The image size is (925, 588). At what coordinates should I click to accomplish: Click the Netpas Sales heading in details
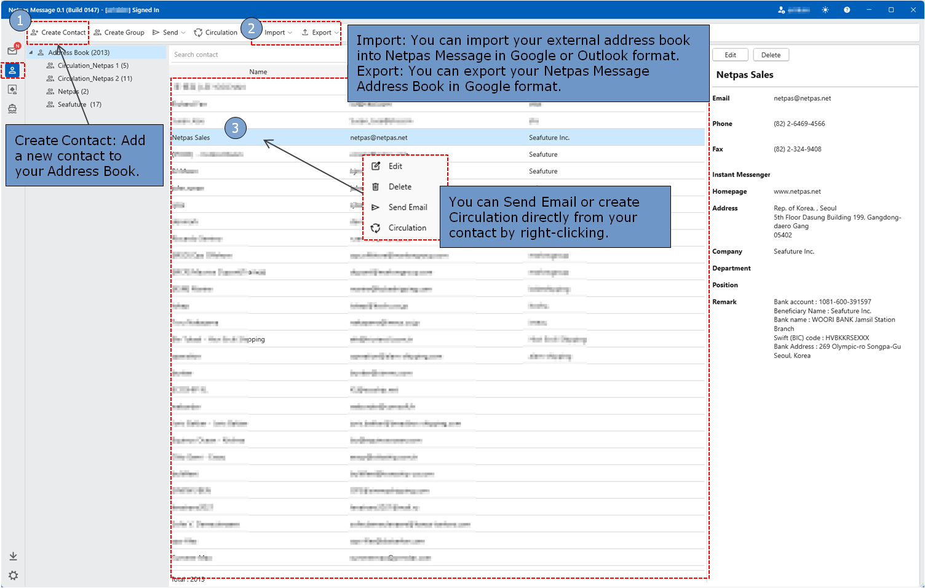pos(744,75)
